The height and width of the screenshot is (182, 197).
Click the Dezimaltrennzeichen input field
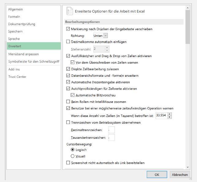112,130
